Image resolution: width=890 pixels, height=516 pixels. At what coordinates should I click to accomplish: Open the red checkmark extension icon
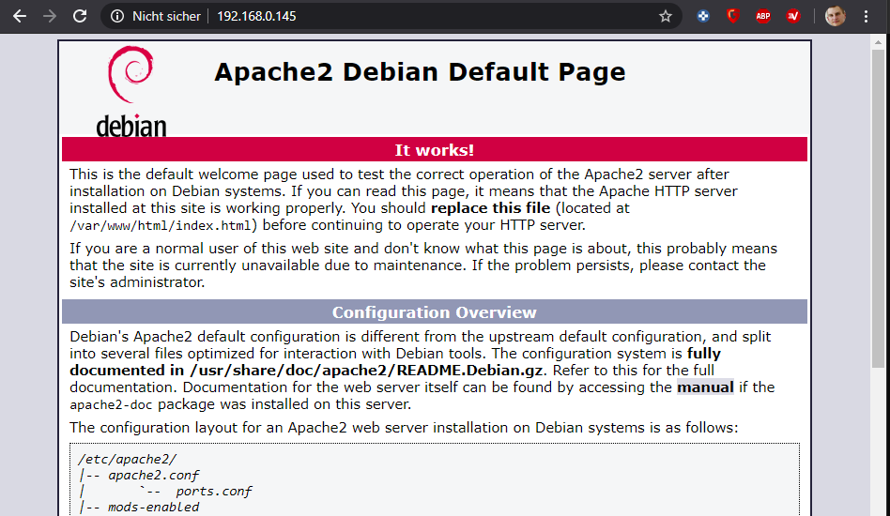(x=793, y=16)
